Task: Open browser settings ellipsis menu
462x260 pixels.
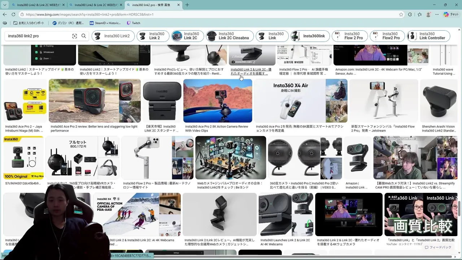Action: click(x=436, y=14)
